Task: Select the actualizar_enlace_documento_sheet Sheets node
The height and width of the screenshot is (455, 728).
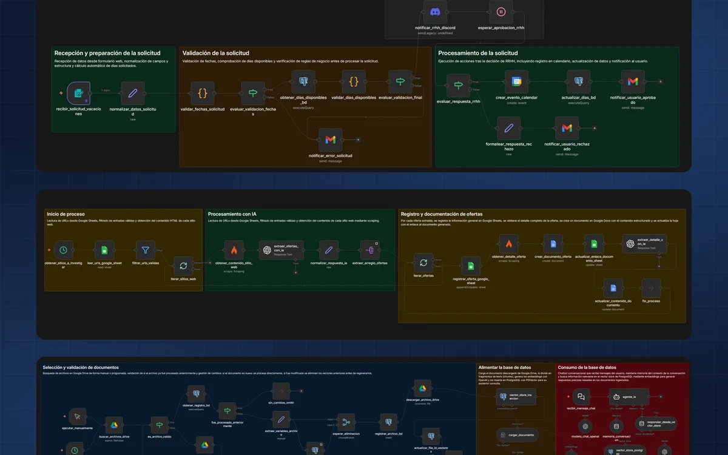Action: pos(595,244)
